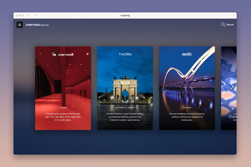Advance carousel with right chevron arrow
This screenshot has height=167, width=251.
(x=232, y=87)
